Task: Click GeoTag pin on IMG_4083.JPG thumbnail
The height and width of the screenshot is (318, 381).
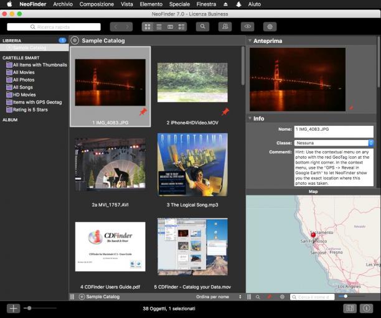Action: pos(143,112)
